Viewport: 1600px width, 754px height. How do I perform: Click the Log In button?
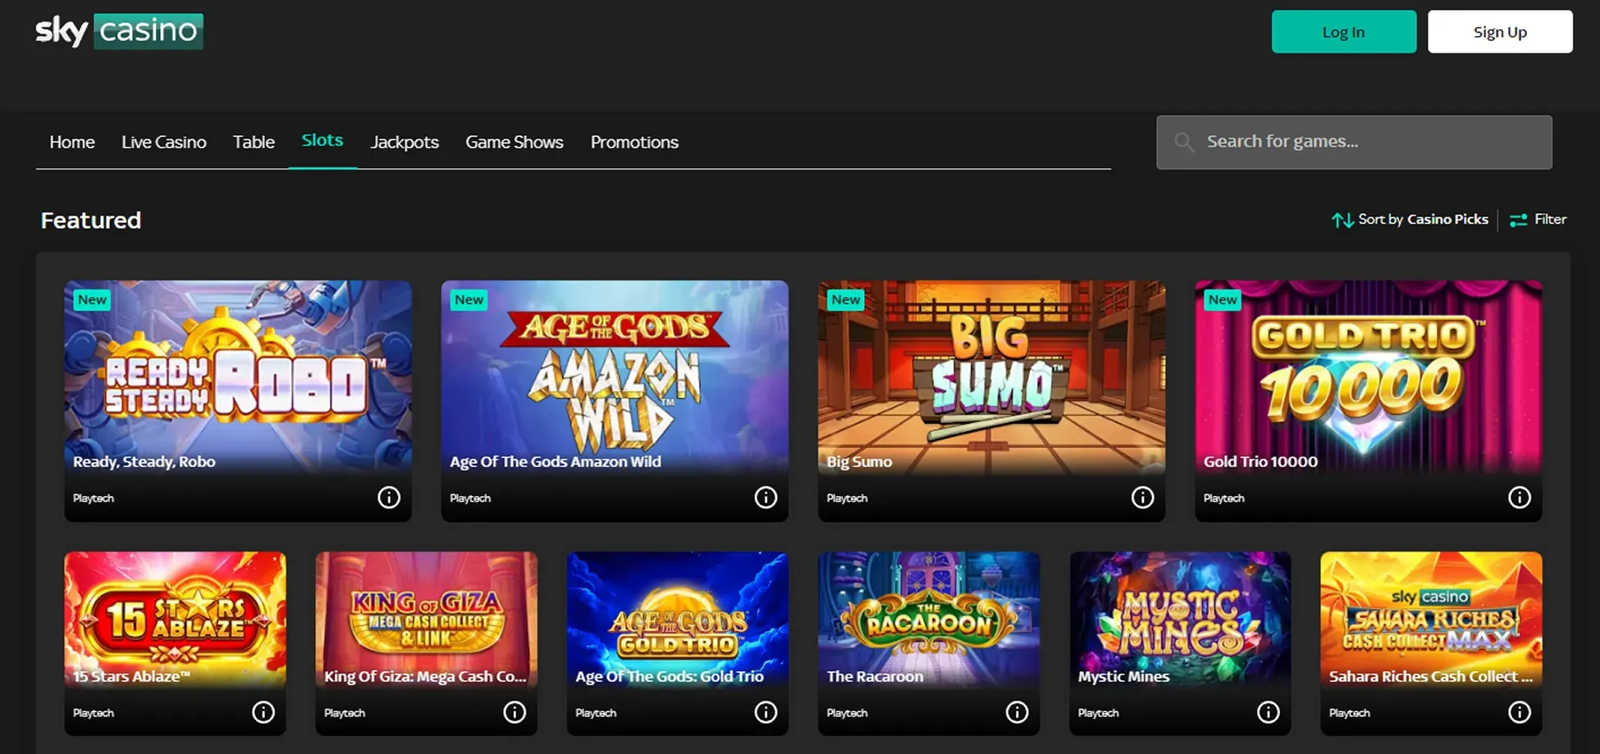tap(1344, 32)
